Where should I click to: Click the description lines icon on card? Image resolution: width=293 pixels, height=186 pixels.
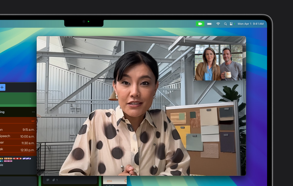(48, 180)
